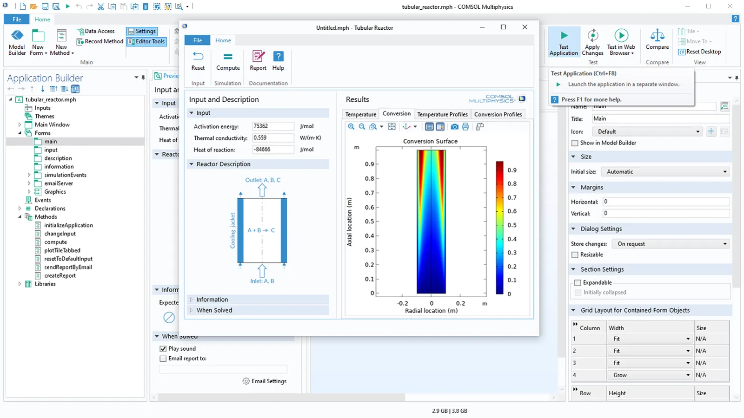Disable the Play sound checkbox
The height and width of the screenshot is (418, 744).
coord(163,349)
